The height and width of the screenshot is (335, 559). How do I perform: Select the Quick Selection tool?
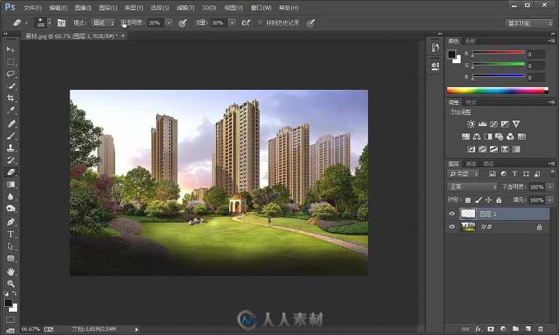coord(10,86)
